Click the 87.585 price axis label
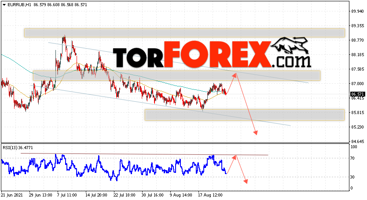 357,69
